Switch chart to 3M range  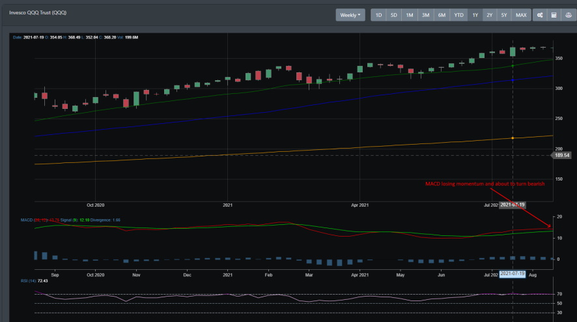(426, 15)
